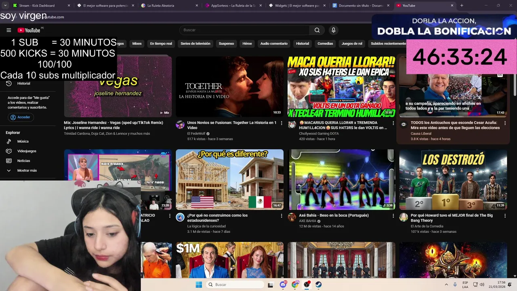Select the Series de televisión chip
Image resolution: width=517 pixels, height=291 pixels.
pos(195,44)
